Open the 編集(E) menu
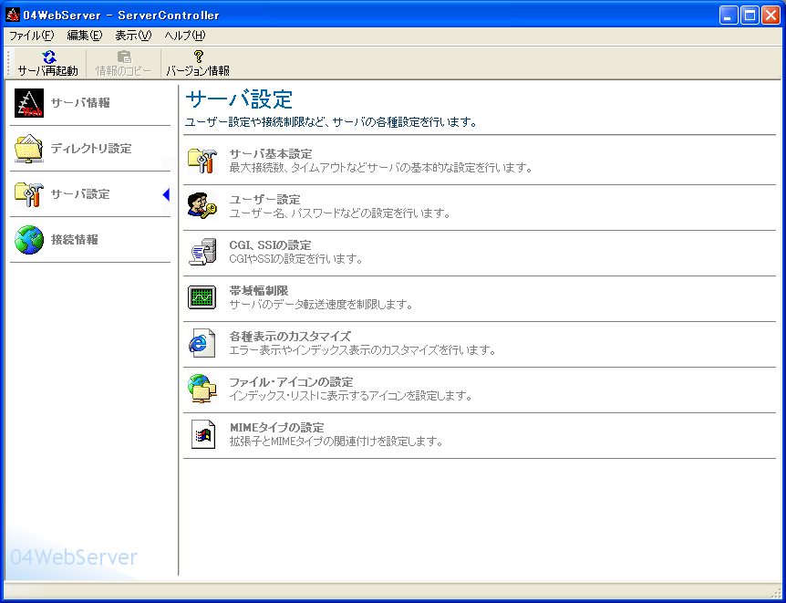This screenshot has width=786, height=603. 85,36
